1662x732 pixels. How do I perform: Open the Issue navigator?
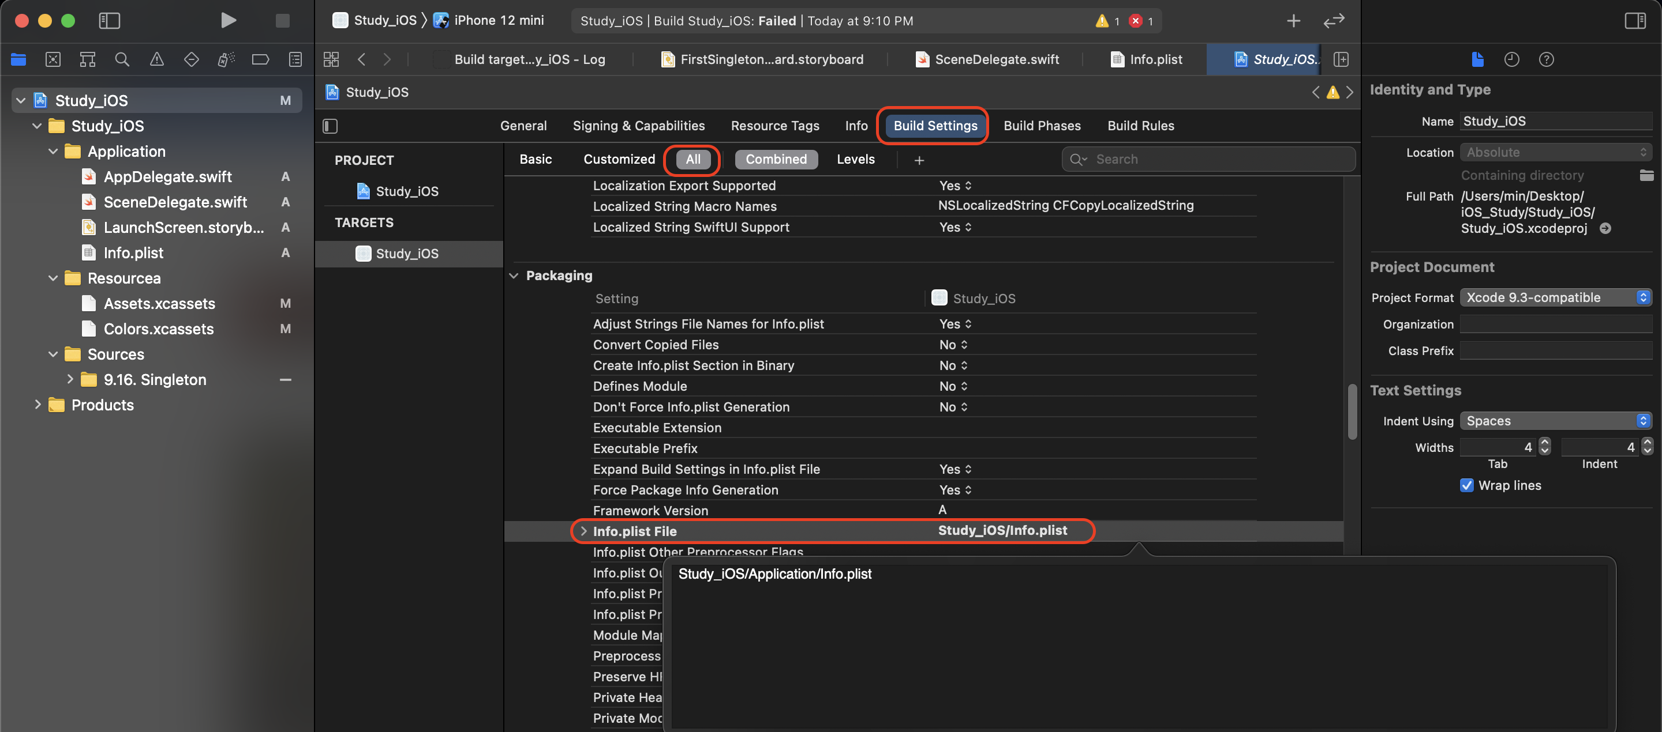coord(156,59)
